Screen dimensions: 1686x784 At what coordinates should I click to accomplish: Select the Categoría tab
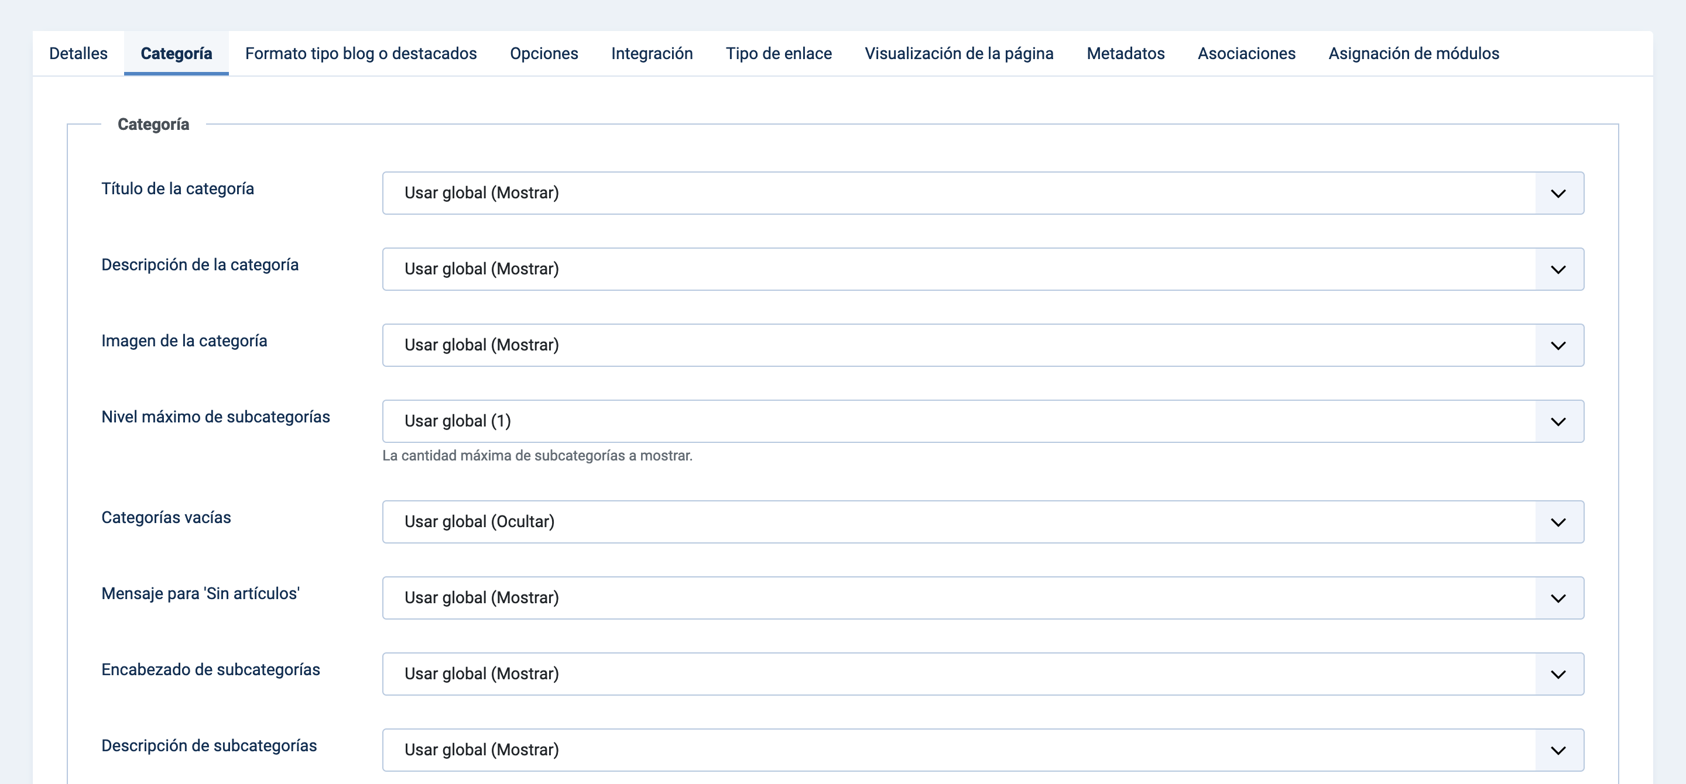coord(176,53)
